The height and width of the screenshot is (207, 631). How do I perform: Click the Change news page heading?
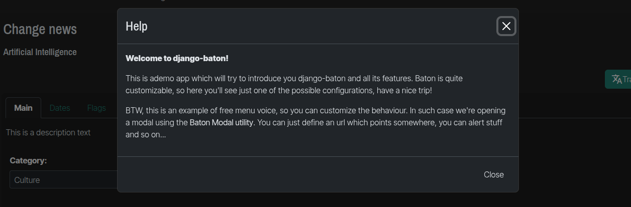(x=40, y=30)
